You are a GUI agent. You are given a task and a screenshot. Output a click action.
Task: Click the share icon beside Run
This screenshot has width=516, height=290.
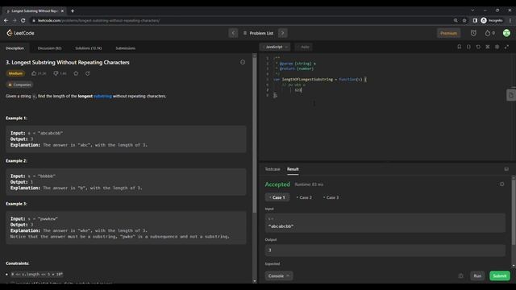click(x=460, y=275)
